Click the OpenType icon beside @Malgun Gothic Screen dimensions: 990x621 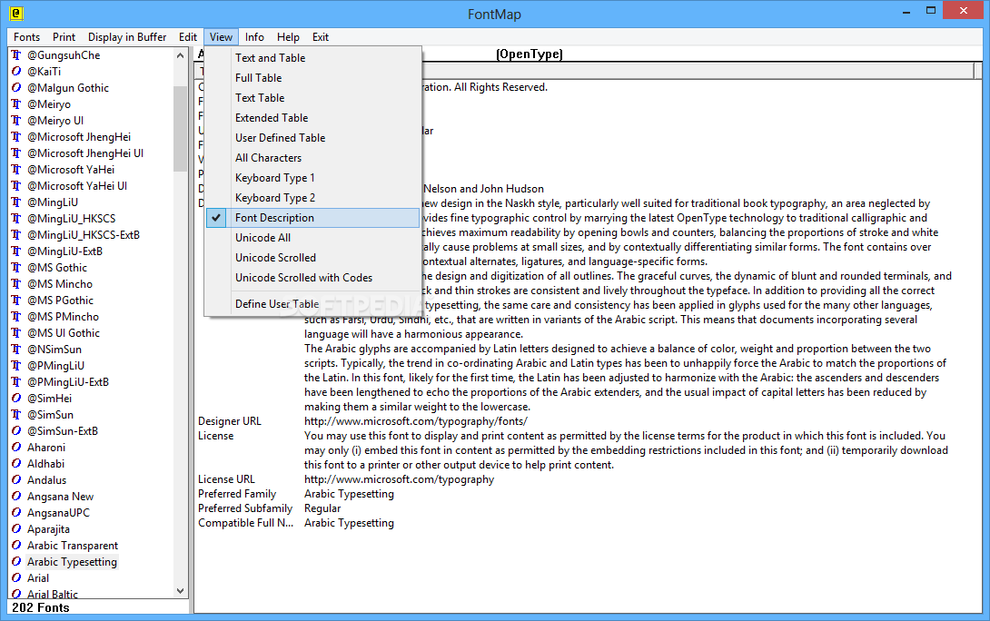[16, 88]
